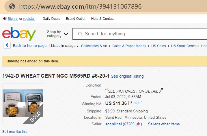Viewport: 207px width, 136px height.
Task: Click the register link
Action: point(29,19)
